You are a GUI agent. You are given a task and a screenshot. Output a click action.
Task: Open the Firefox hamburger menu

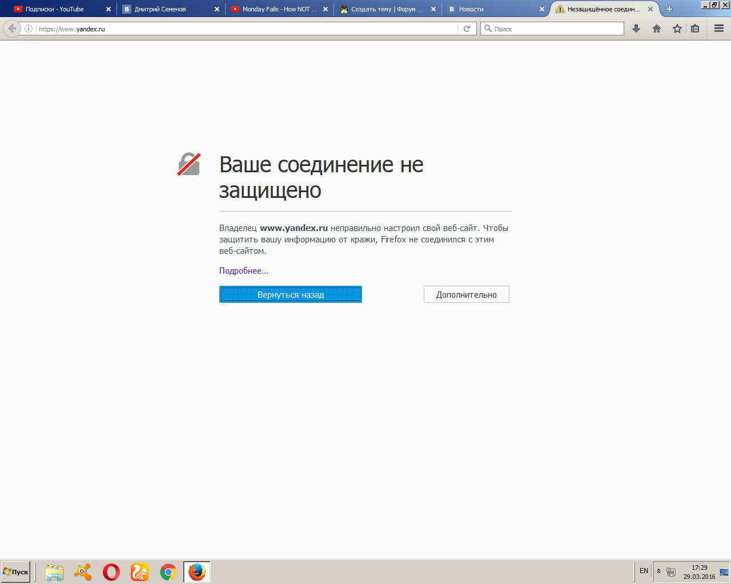(x=719, y=29)
